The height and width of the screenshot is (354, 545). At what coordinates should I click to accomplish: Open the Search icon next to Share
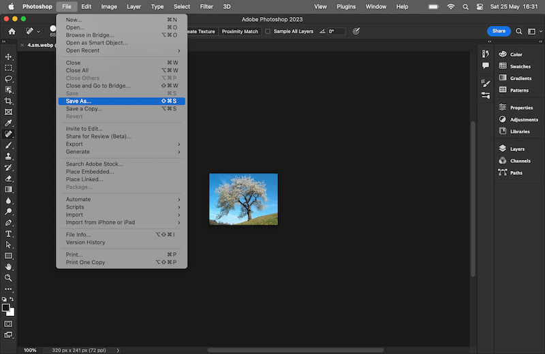518,31
